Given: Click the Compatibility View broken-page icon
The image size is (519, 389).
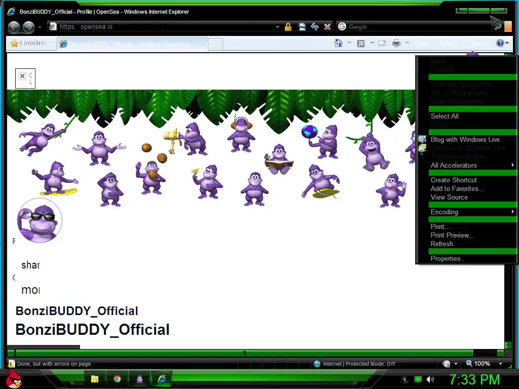Looking at the screenshot, I should [x=302, y=27].
